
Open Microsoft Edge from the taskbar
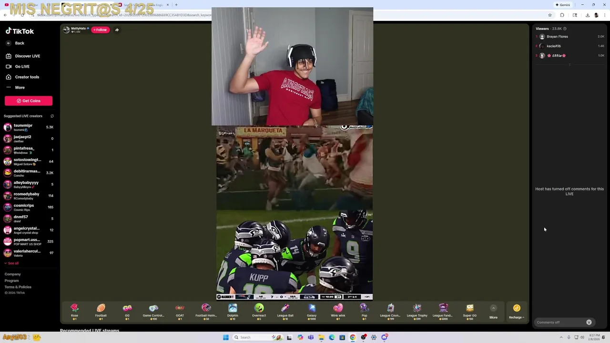(332, 337)
